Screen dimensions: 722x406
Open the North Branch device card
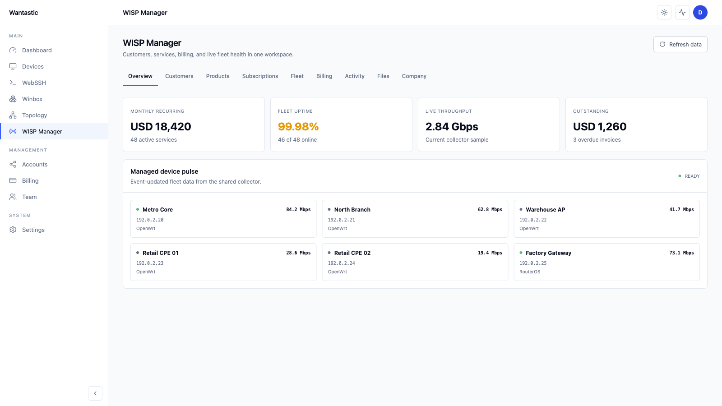tap(415, 219)
